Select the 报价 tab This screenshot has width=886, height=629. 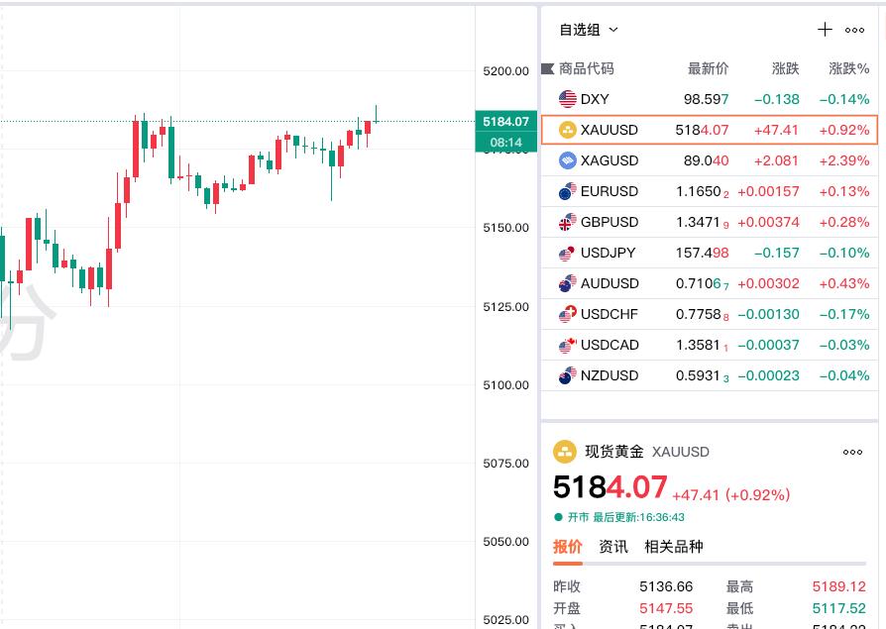(565, 546)
